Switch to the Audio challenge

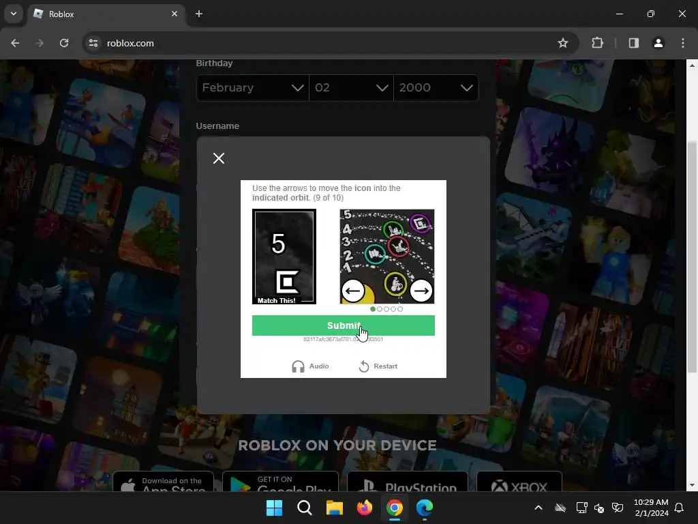pyautogui.click(x=310, y=366)
